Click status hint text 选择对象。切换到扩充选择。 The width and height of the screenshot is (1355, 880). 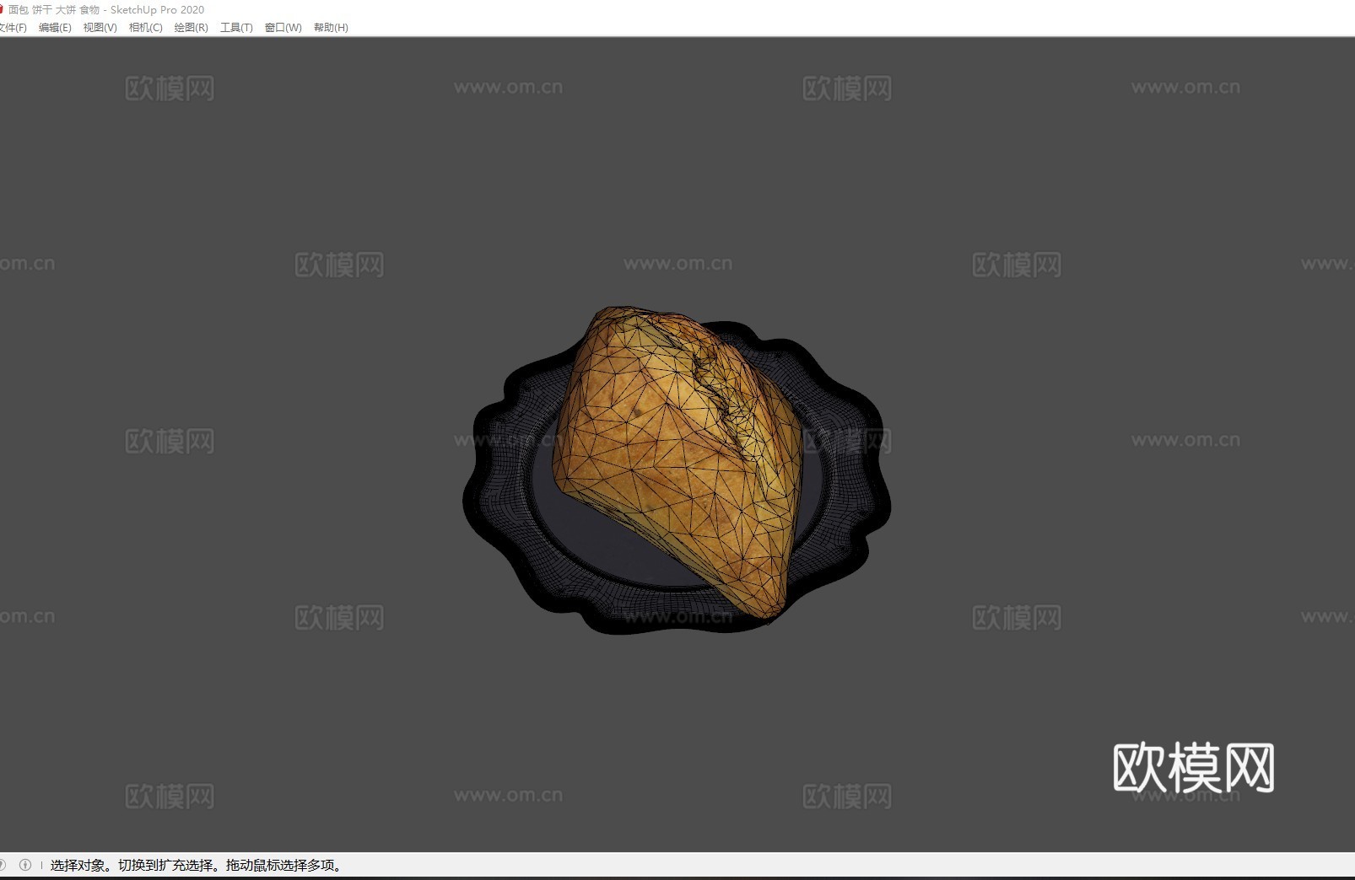point(136,866)
